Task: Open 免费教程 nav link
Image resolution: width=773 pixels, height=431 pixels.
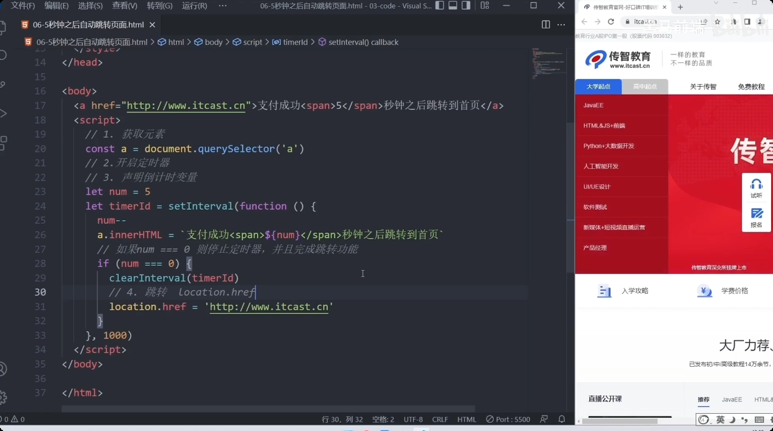Action: click(x=751, y=87)
